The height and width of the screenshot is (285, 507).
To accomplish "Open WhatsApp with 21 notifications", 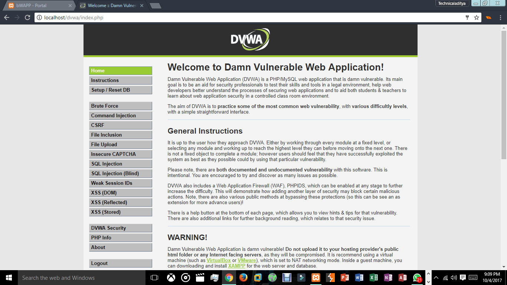I will 417,278.
